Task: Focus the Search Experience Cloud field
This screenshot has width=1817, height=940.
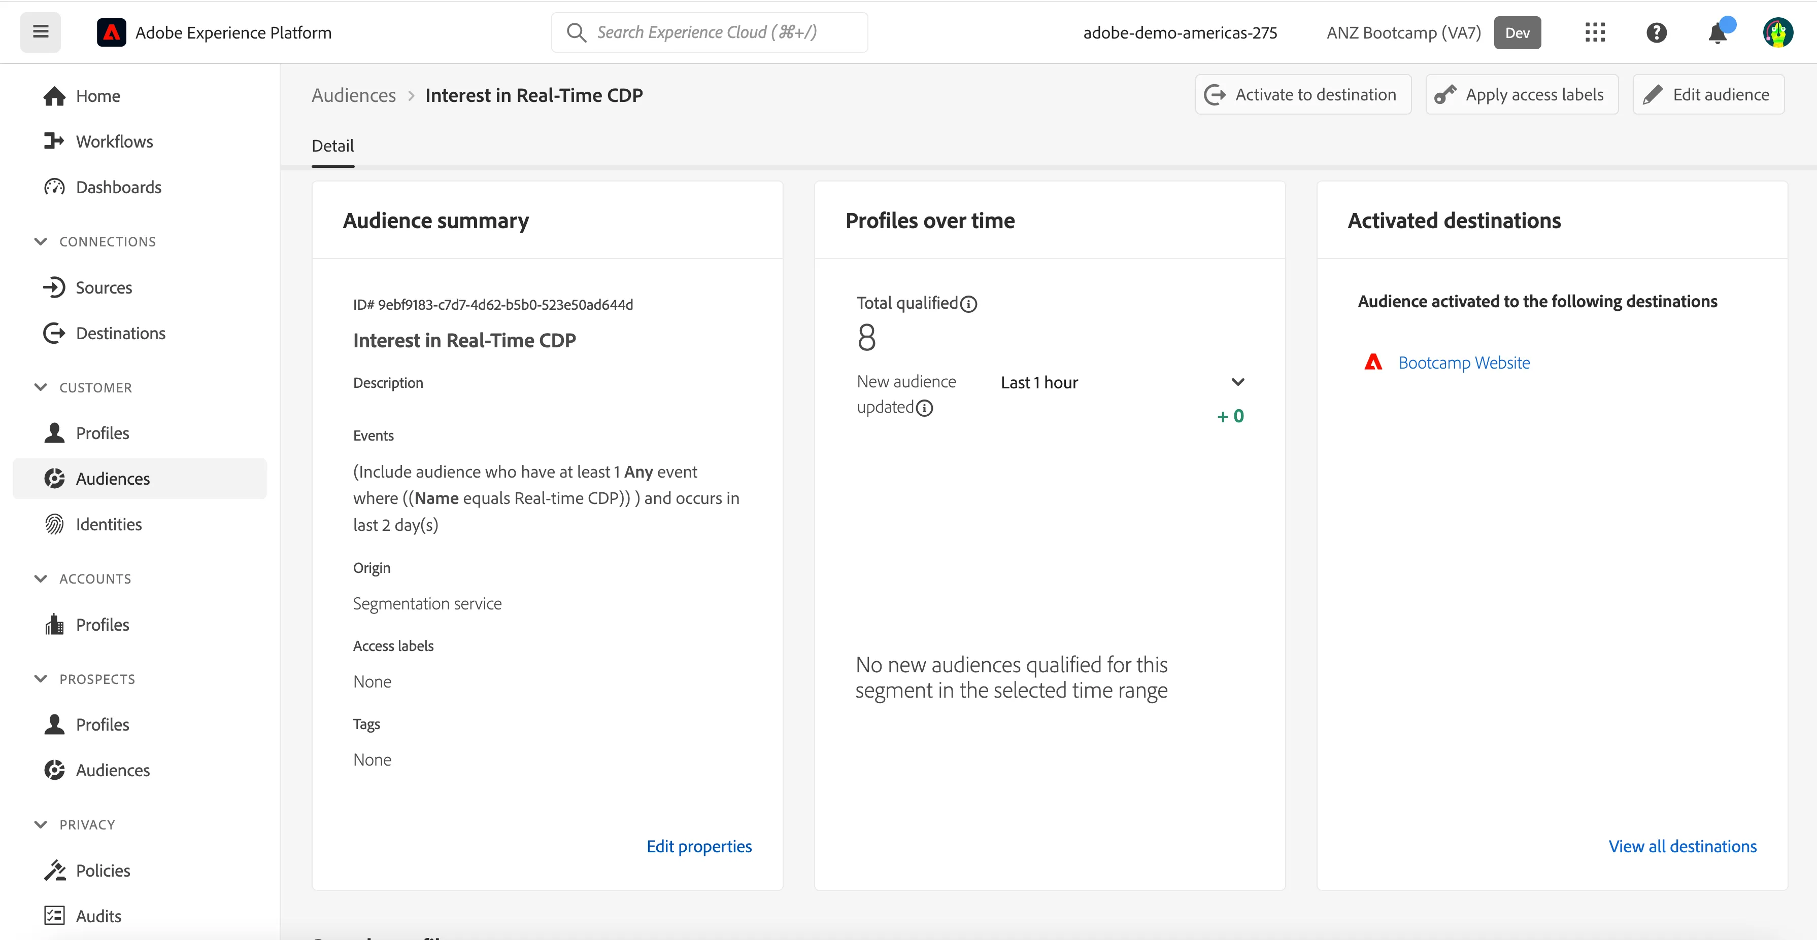Action: (x=710, y=32)
